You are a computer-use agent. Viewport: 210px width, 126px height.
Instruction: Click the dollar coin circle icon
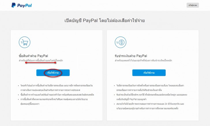(x=121, y=42)
